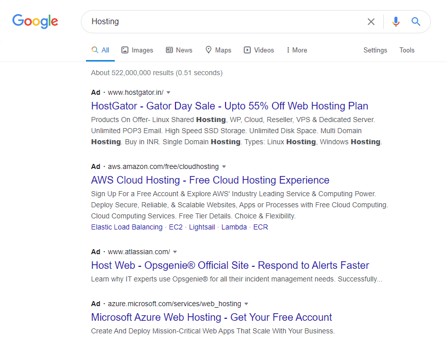Click the About 522,000,000 results text
The image size is (447, 346).
coord(157,73)
